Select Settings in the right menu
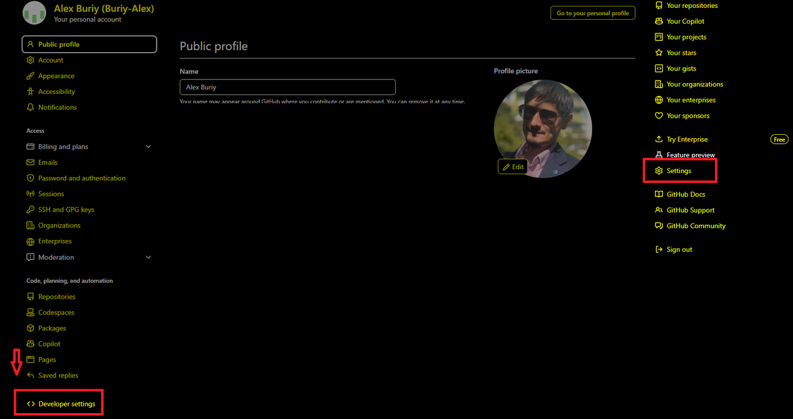The height and width of the screenshot is (419, 793). pos(679,171)
